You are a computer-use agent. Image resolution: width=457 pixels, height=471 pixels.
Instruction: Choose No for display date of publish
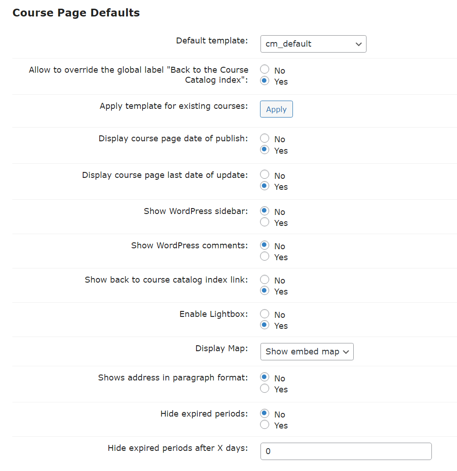coord(265,138)
